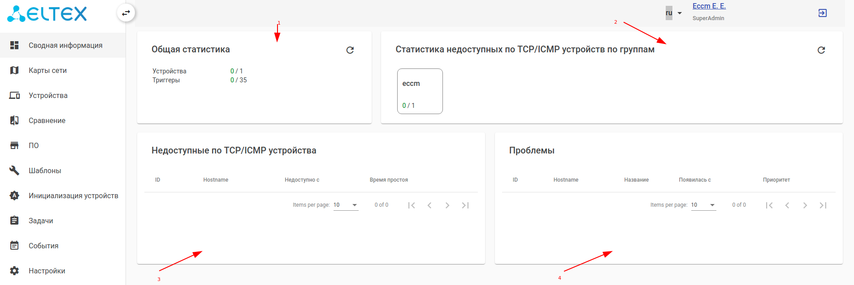854x285 pixels.
Task: Click the Устройства statistics row label
Action: pos(169,71)
